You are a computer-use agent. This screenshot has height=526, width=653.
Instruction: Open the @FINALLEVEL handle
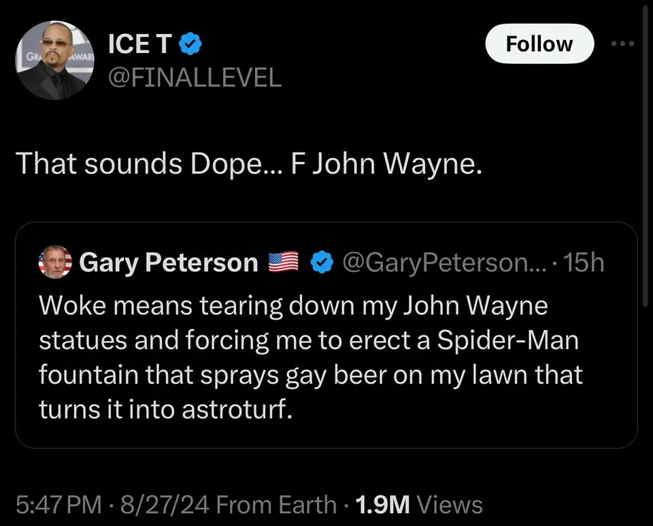[195, 78]
